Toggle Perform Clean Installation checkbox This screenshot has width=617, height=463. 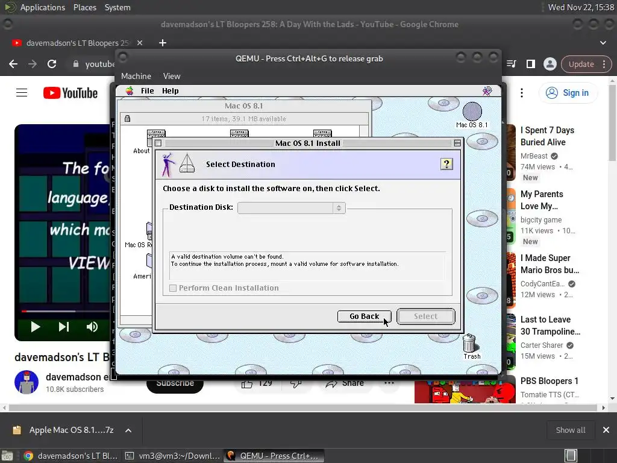coord(173,288)
